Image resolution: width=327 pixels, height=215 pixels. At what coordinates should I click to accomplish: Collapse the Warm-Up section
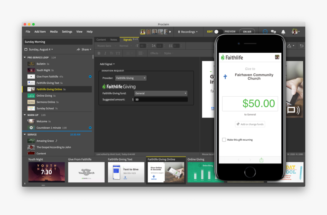(25, 115)
